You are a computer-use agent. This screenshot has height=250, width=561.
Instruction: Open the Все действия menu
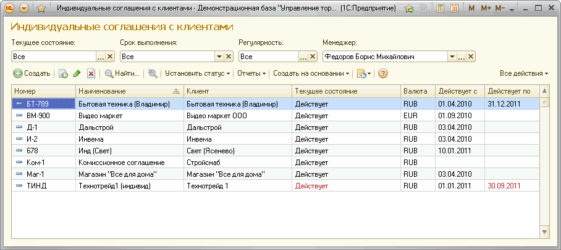click(x=523, y=74)
